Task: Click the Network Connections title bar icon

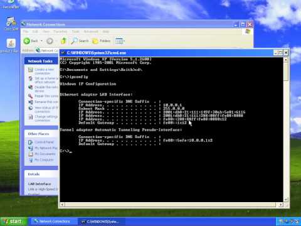Action: click(23, 24)
